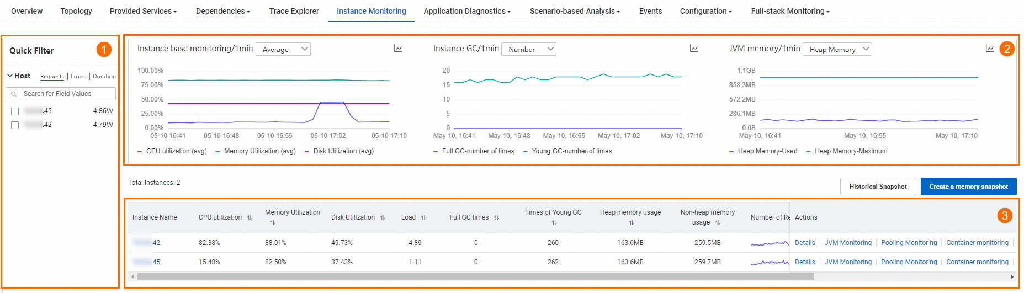Click Create a memory snapshot button
Screen dimensions: 1024x293
point(968,187)
